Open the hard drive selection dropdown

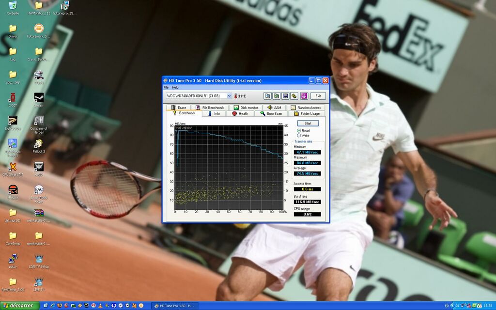(230, 95)
